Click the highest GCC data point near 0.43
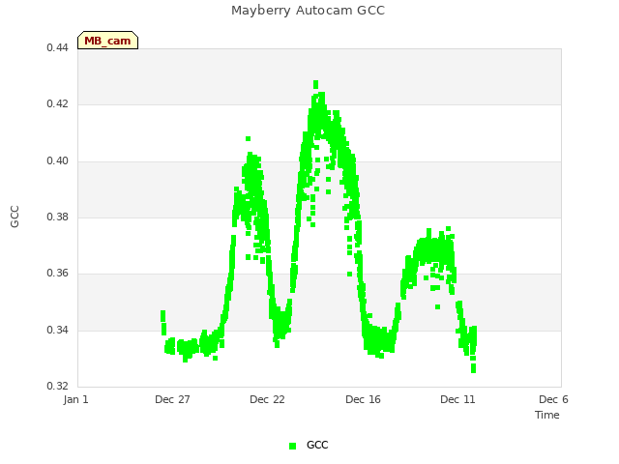Viewport: 619px width, 464px height. click(x=316, y=84)
